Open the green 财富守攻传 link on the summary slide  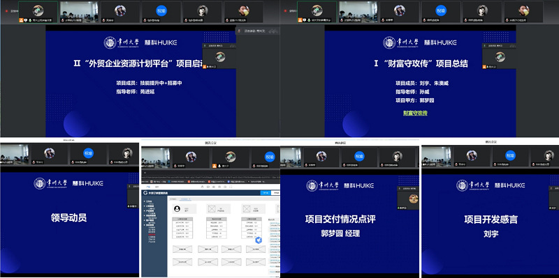click(415, 113)
